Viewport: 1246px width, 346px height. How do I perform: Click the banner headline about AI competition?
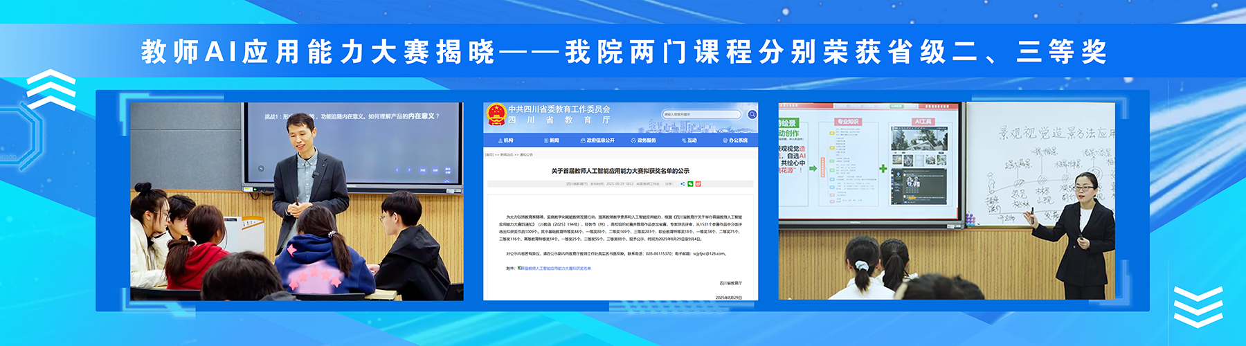pos(623,52)
